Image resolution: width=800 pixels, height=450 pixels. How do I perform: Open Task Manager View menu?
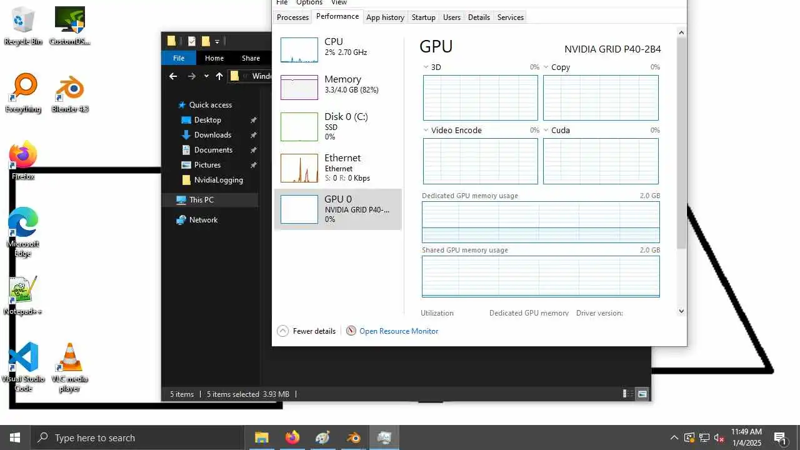click(339, 2)
